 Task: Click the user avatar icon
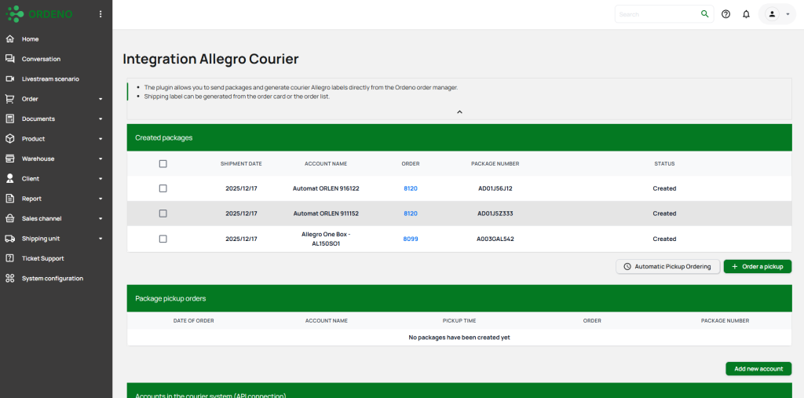(772, 14)
